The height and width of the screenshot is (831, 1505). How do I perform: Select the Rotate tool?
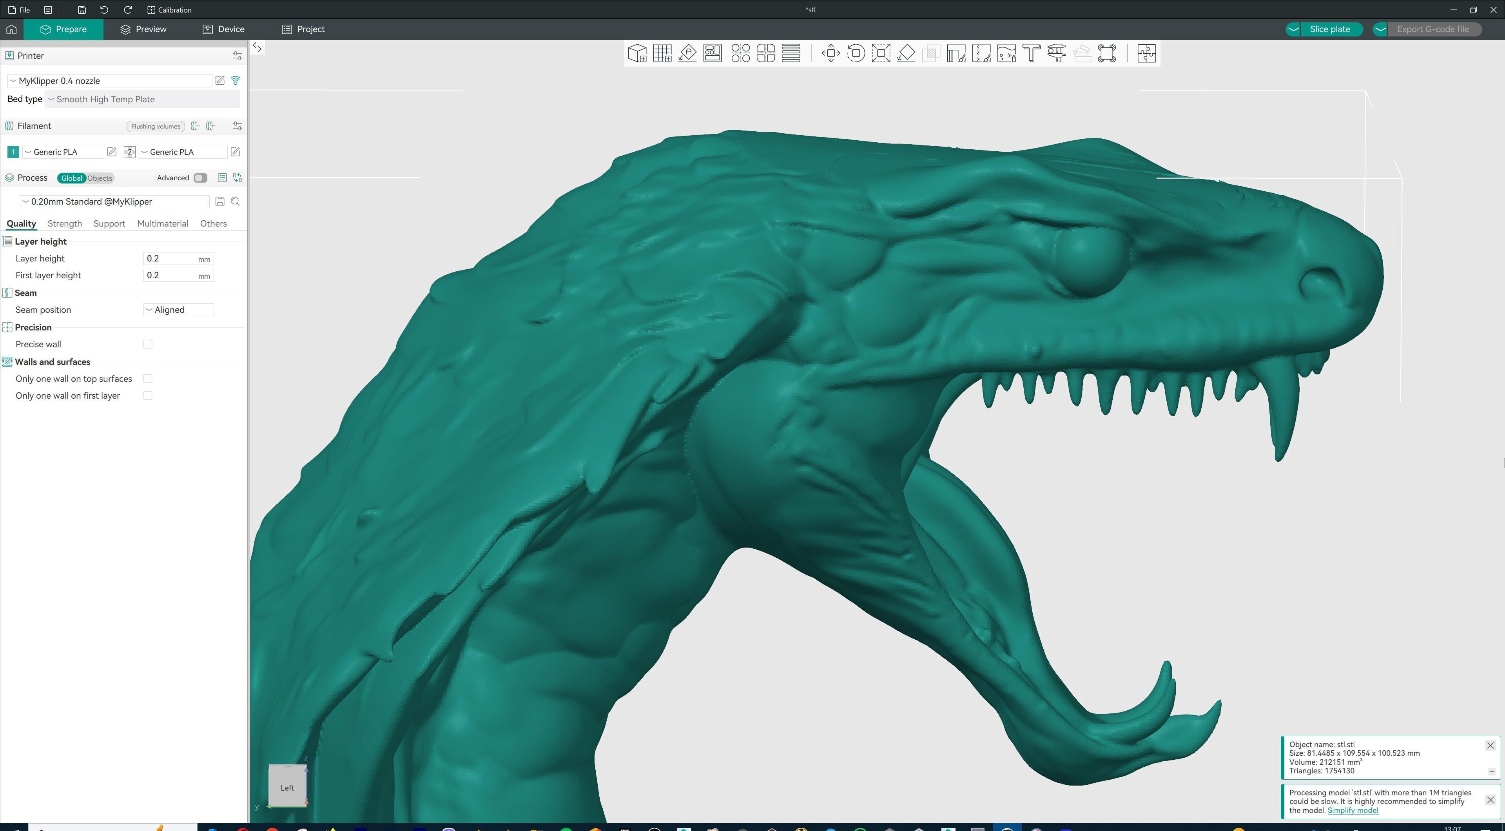pos(856,53)
